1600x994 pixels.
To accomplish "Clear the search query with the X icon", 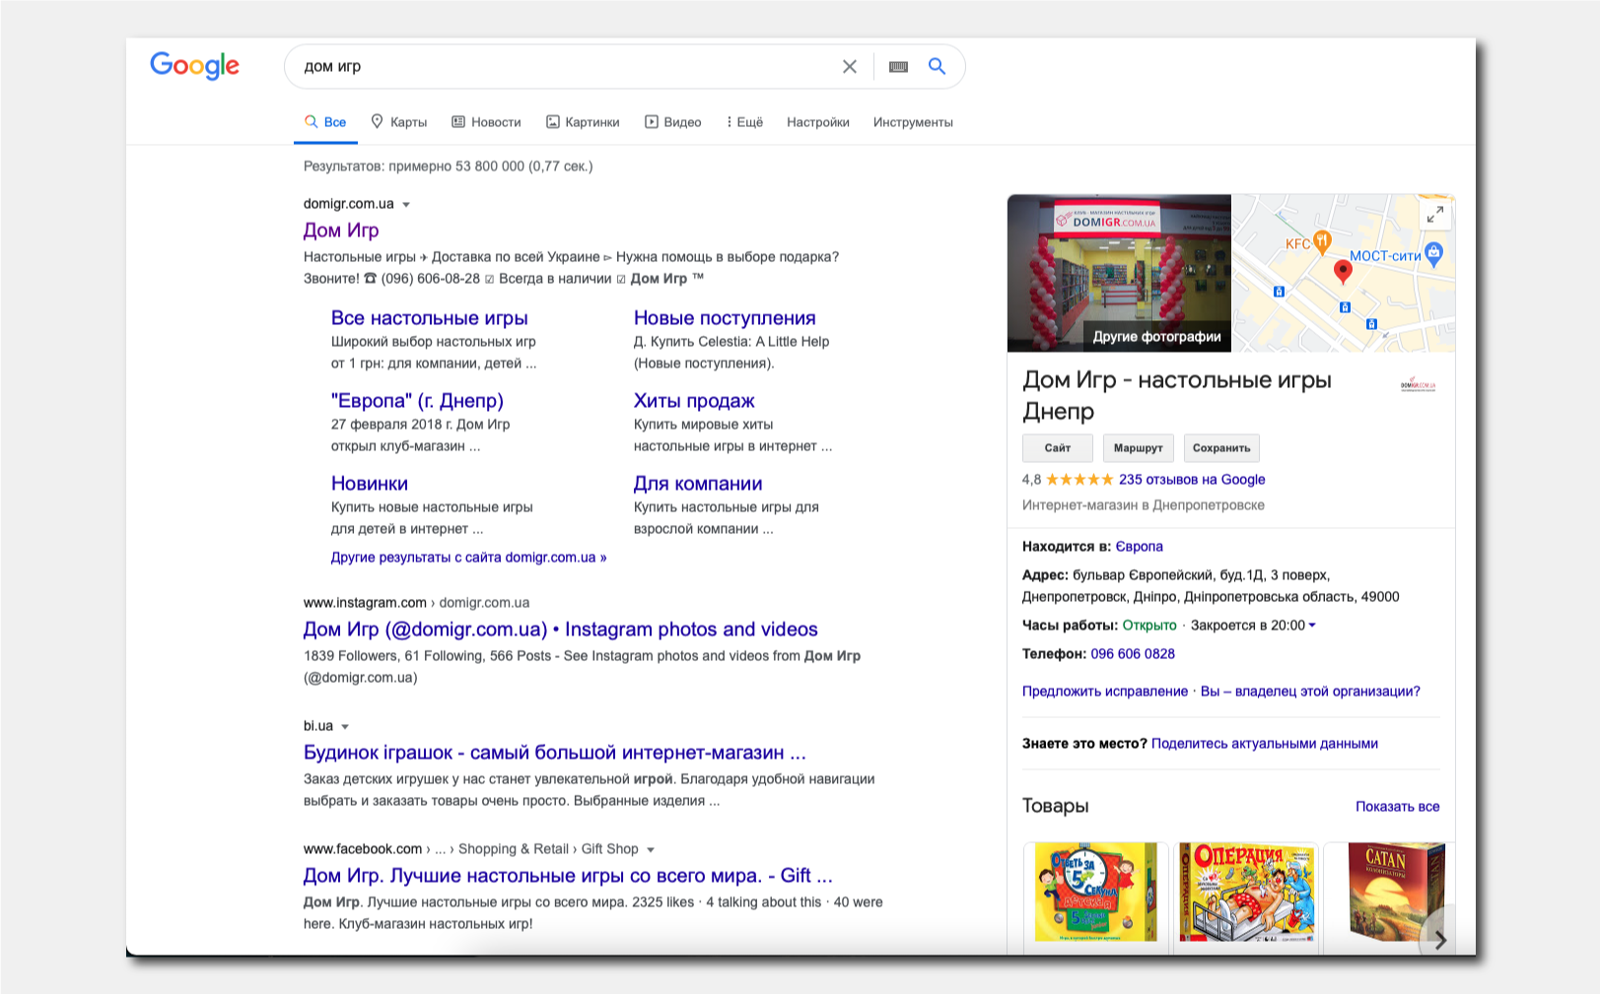I will [x=850, y=66].
